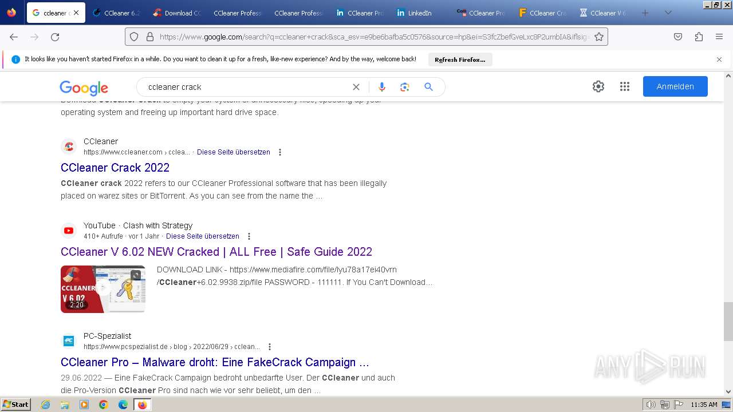Open Internet Explorer from the taskbar
The width and height of the screenshot is (733, 412).
pyautogui.click(x=46, y=405)
